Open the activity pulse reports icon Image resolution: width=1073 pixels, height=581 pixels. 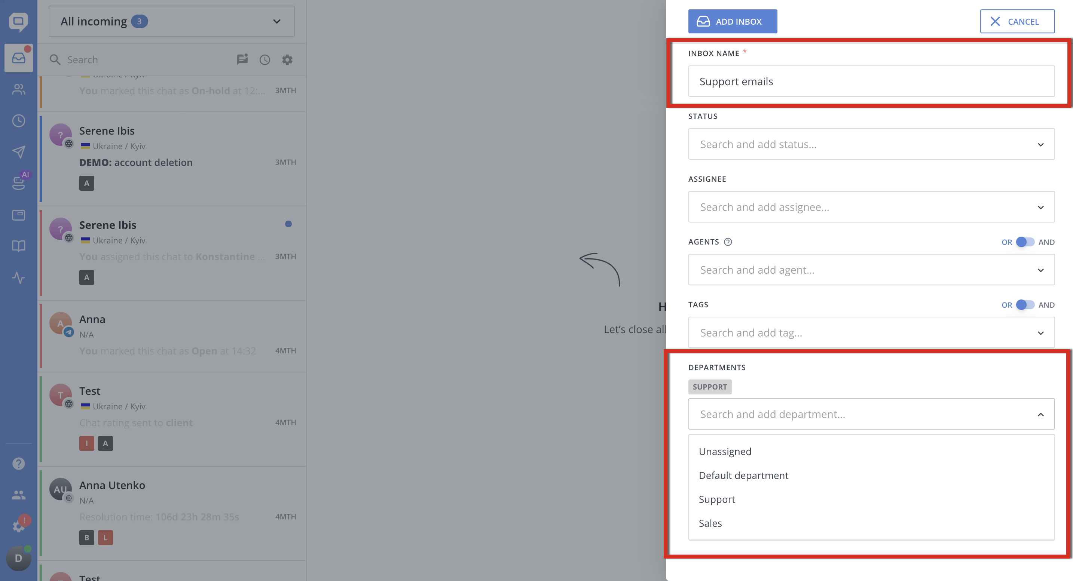click(x=18, y=277)
